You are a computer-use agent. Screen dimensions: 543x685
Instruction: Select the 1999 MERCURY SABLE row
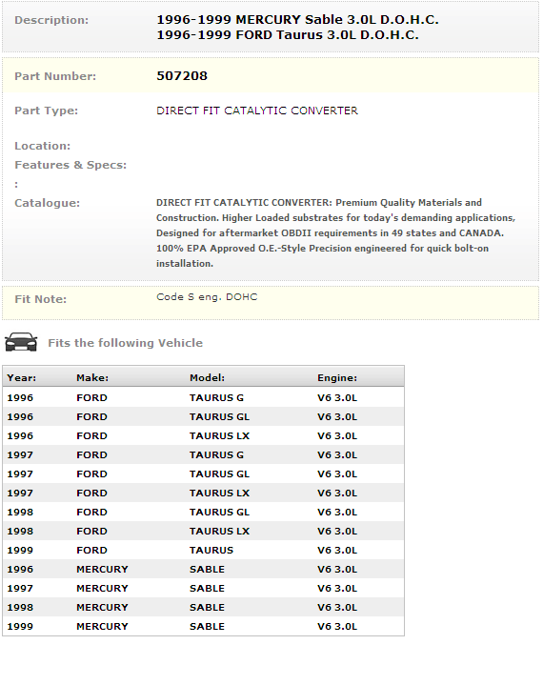(x=203, y=626)
